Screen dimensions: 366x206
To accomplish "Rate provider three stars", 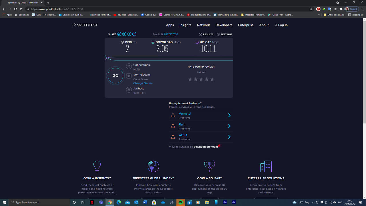I will point(201,79).
